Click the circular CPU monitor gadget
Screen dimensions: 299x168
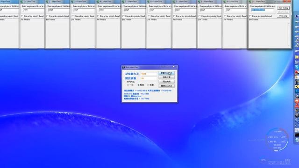tap(277, 140)
